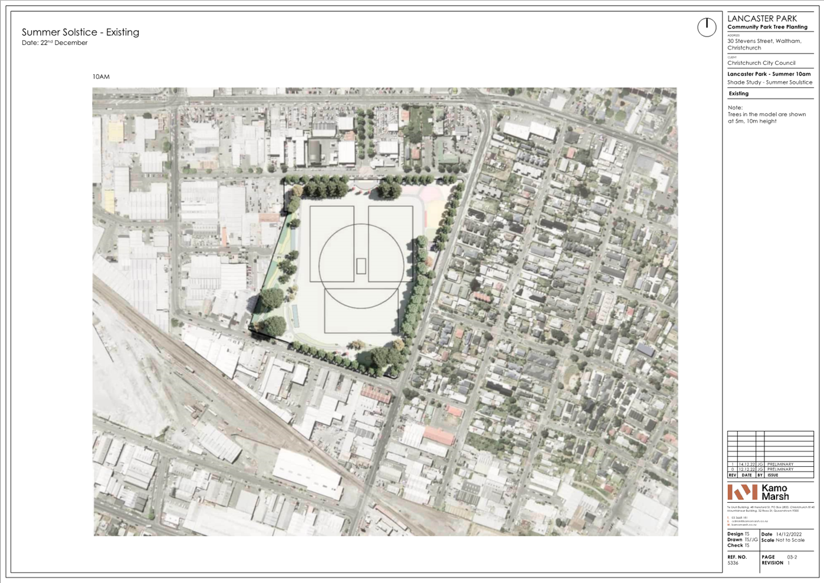Image resolution: width=824 pixels, height=583 pixels.
Task: Click the 'Summer Solstice - Existing' heading
Action: coord(80,32)
